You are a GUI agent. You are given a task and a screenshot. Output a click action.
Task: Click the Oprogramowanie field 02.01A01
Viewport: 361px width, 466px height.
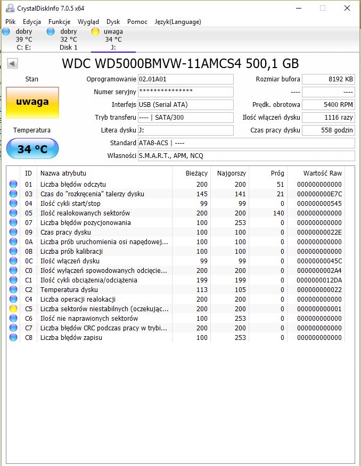pos(185,79)
